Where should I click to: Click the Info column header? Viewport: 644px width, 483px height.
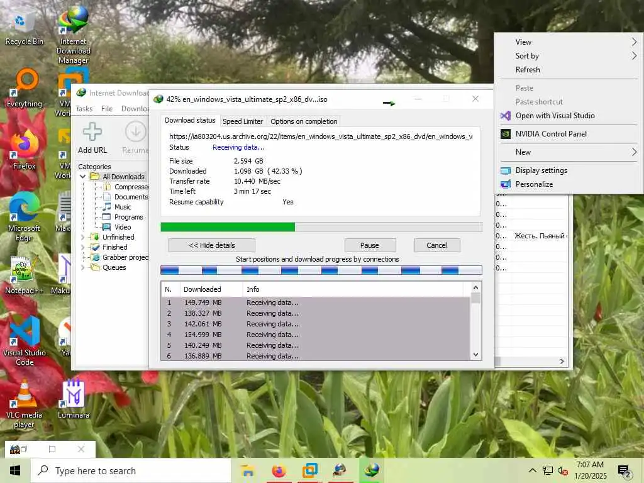coord(353,289)
